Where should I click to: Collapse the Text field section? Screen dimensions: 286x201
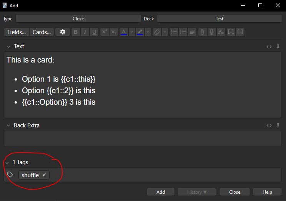8,46
